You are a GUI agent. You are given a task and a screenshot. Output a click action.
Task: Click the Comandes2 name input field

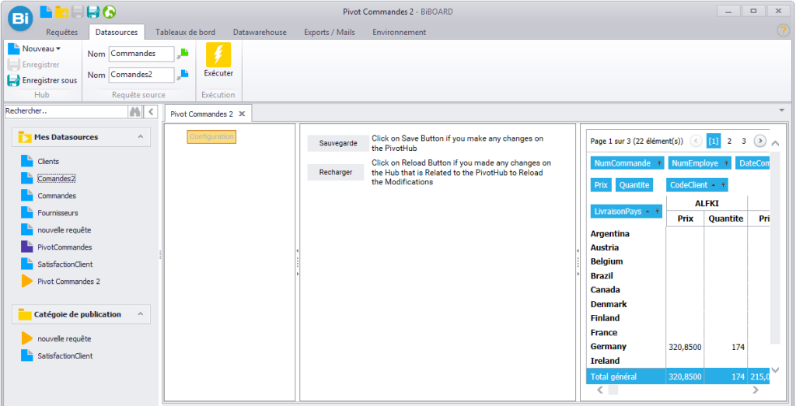pyautogui.click(x=141, y=75)
